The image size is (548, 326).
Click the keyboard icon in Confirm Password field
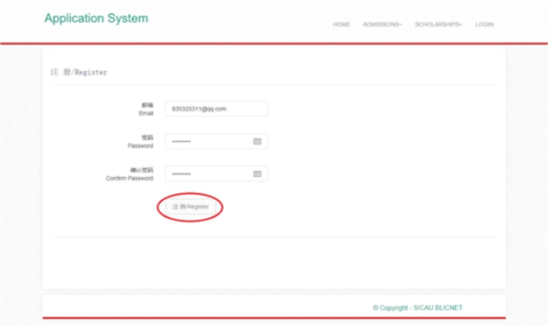point(257,174)
